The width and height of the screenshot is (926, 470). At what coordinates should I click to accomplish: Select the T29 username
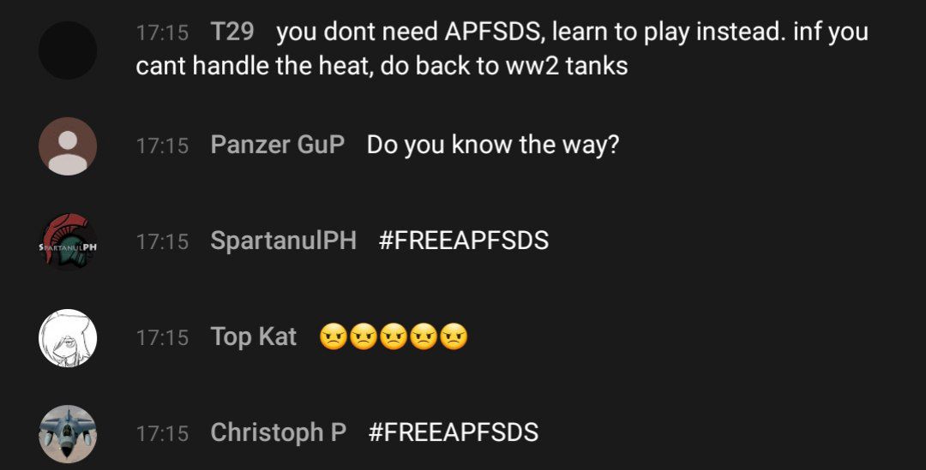[x=232, y=32]
